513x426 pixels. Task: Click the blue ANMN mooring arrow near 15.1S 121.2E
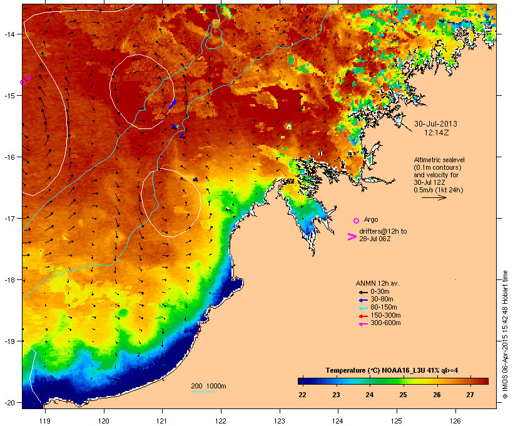tap(173, 105)
